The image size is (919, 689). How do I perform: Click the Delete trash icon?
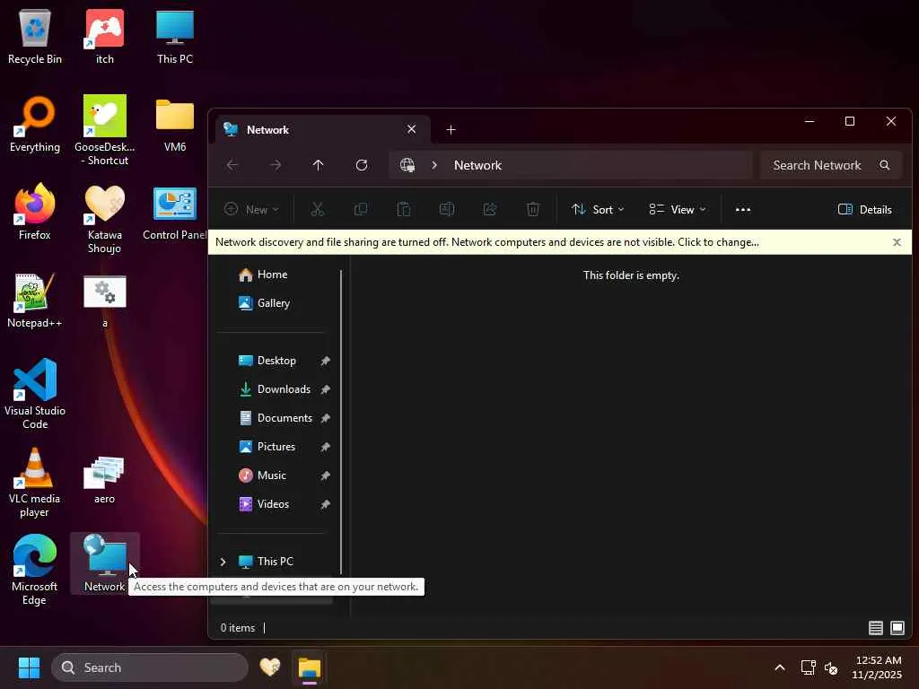pyautogui.click(x=533, y=209)
